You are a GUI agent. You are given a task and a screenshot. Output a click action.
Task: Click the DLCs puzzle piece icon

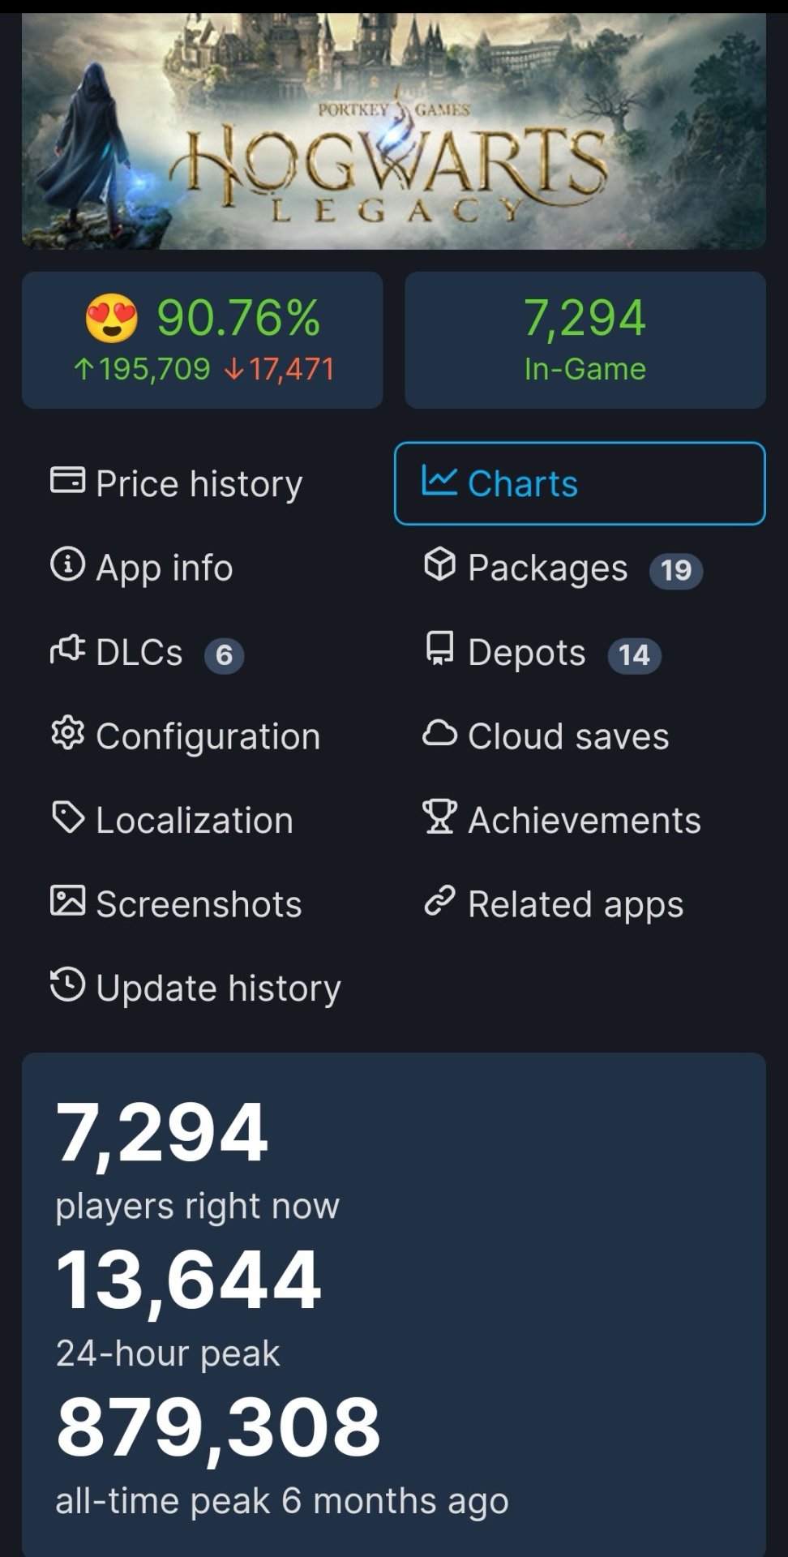pyautogui.click(x=67, y=649)
